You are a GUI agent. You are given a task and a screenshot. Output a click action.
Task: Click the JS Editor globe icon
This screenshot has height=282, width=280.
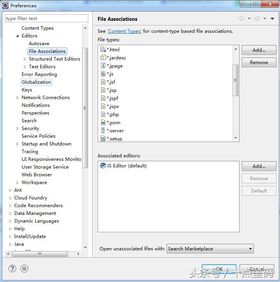[x=103, y=165]
